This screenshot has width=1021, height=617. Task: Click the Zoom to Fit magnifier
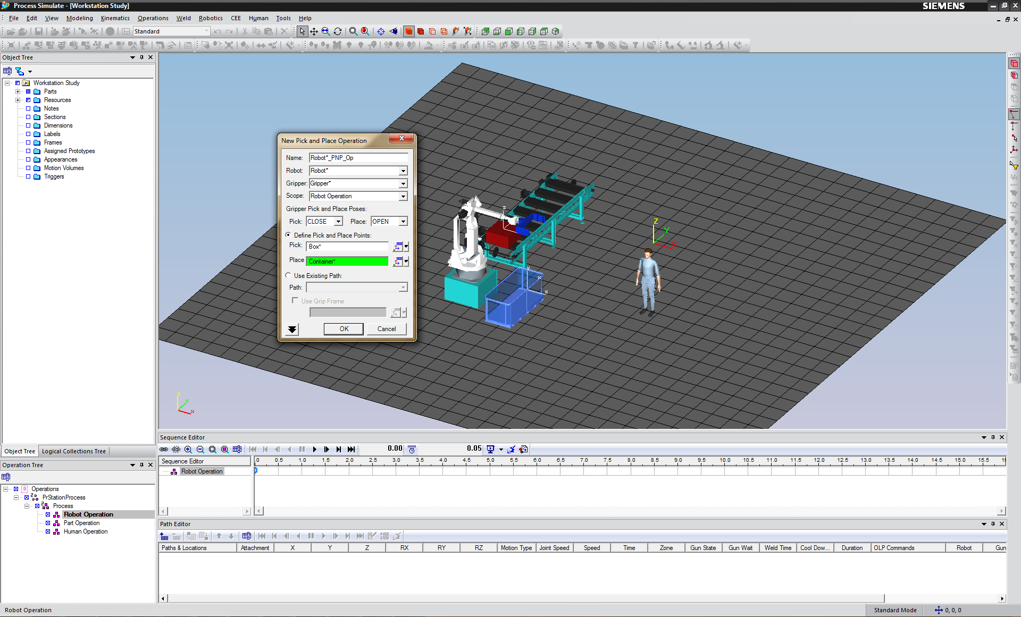(x=353, y=31)
